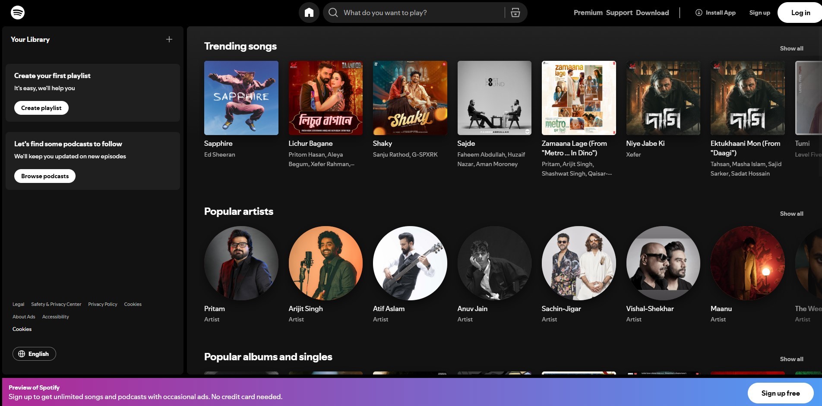This screenshot has width=822, height=406.
Task: Open the Safety & Privacy Center link
Action: pos(56,304)
